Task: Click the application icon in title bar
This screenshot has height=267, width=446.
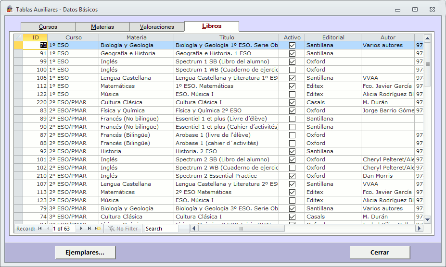Action: tap(10, 9)
